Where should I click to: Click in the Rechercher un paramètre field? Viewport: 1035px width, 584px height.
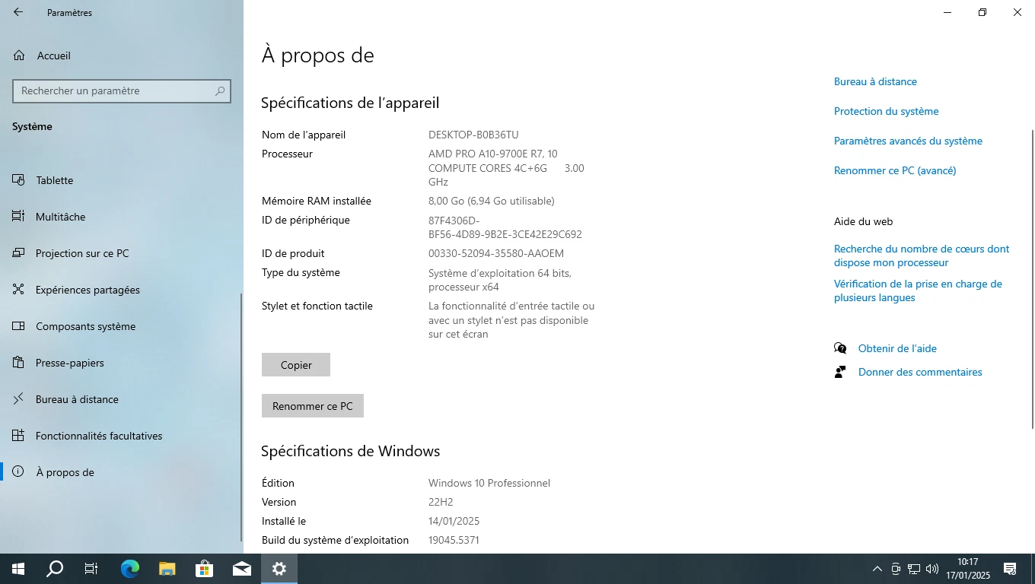point(122,90)
